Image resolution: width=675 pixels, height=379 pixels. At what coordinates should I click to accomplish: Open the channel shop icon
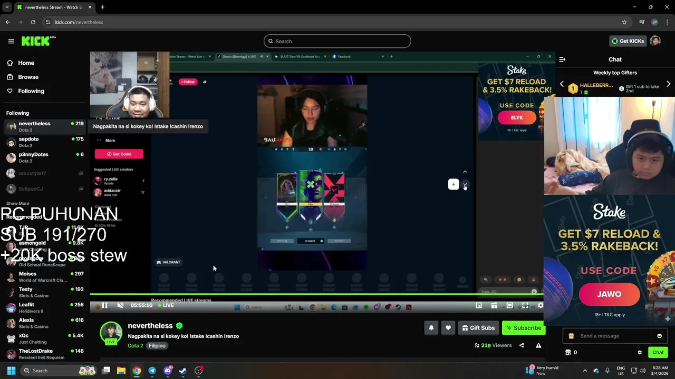pyautogui.click(x=568, y=352)
